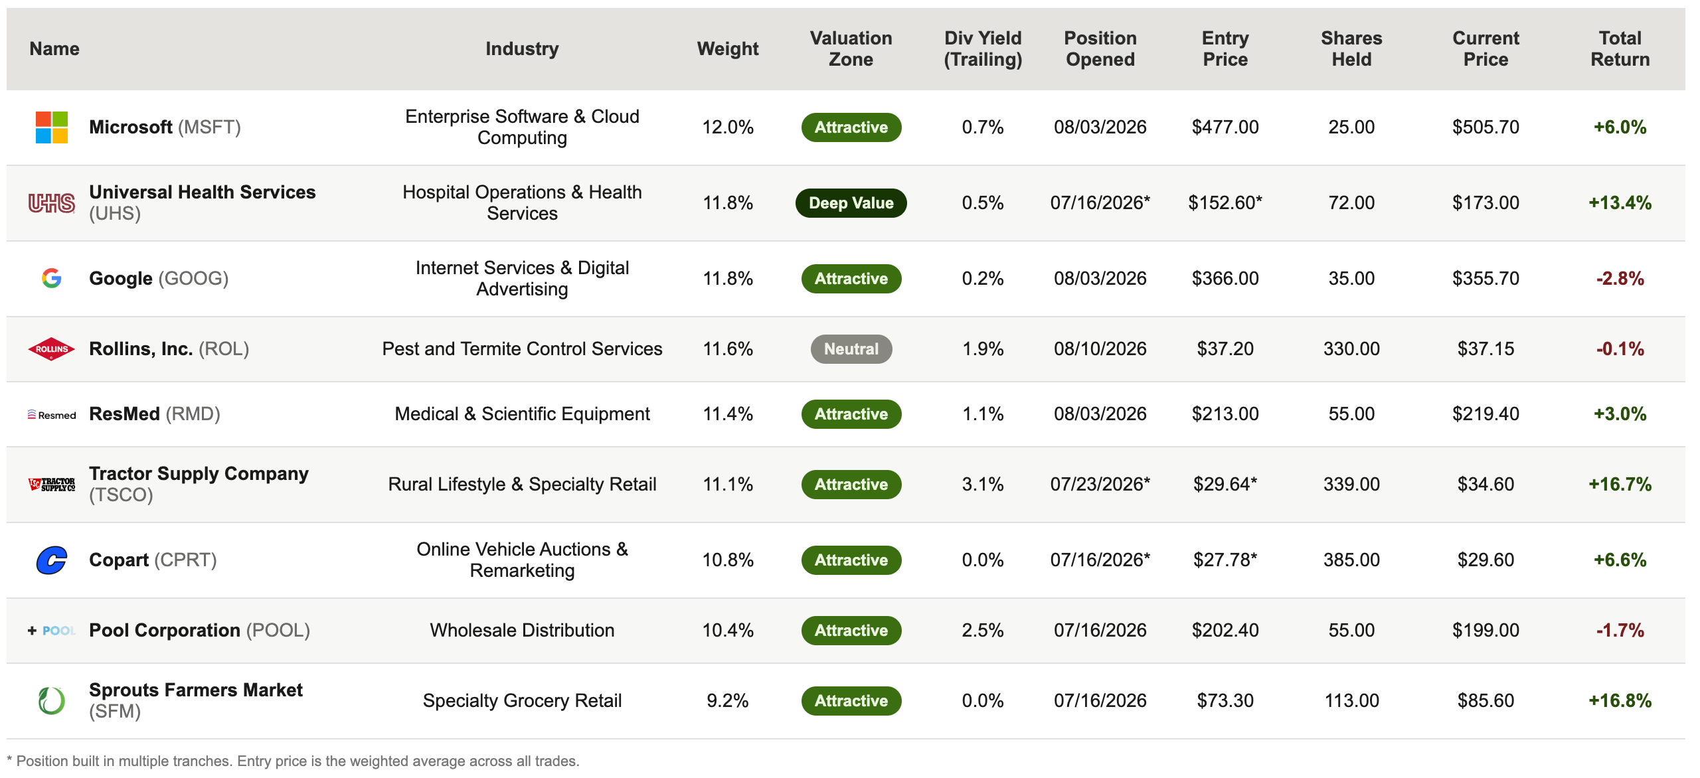Open the Pool Corporation (POOL) name link
The height and width of the screenshot is (778, 1700).
click(200, 631)
